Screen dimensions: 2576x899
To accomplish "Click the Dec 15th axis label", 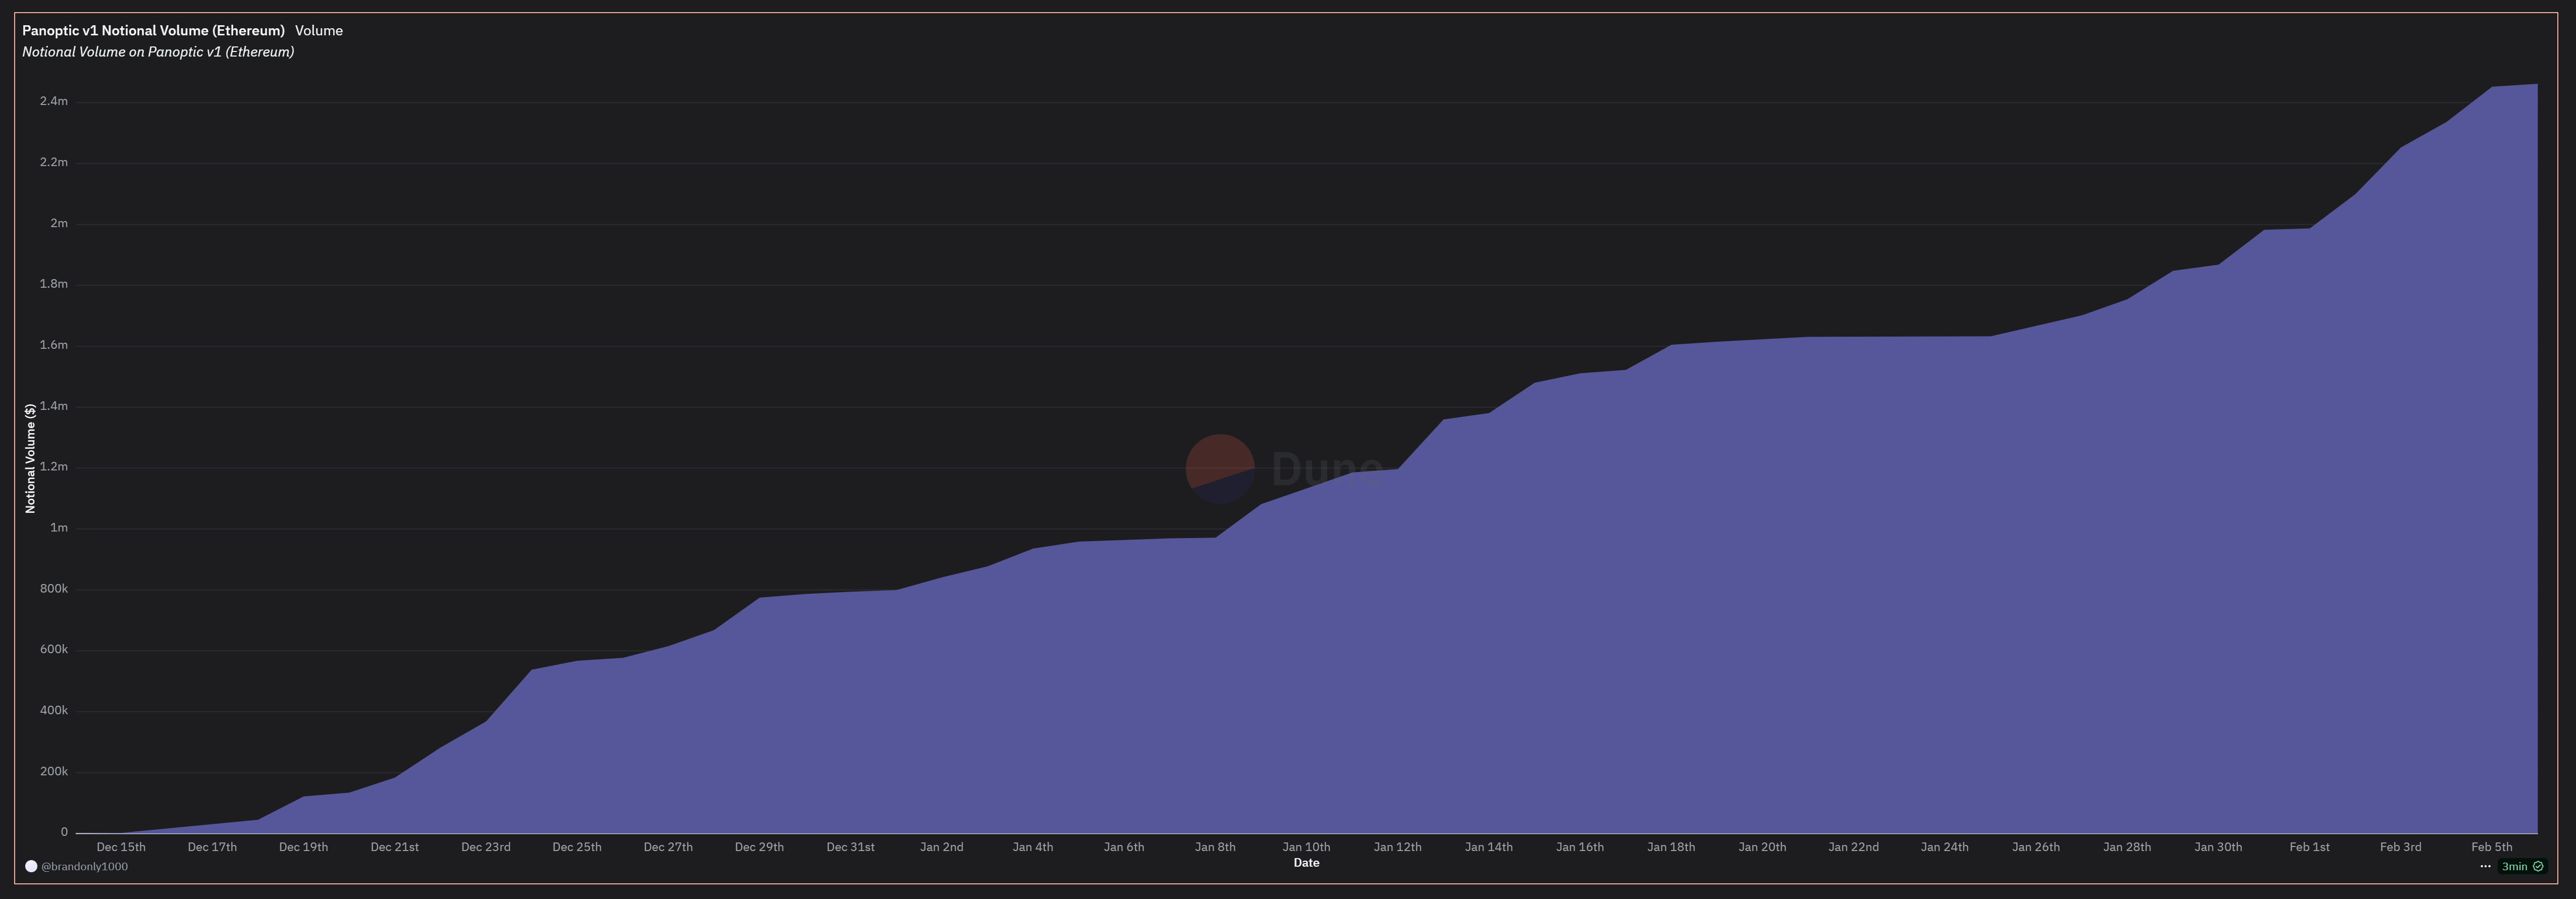I will click(121, 847).
